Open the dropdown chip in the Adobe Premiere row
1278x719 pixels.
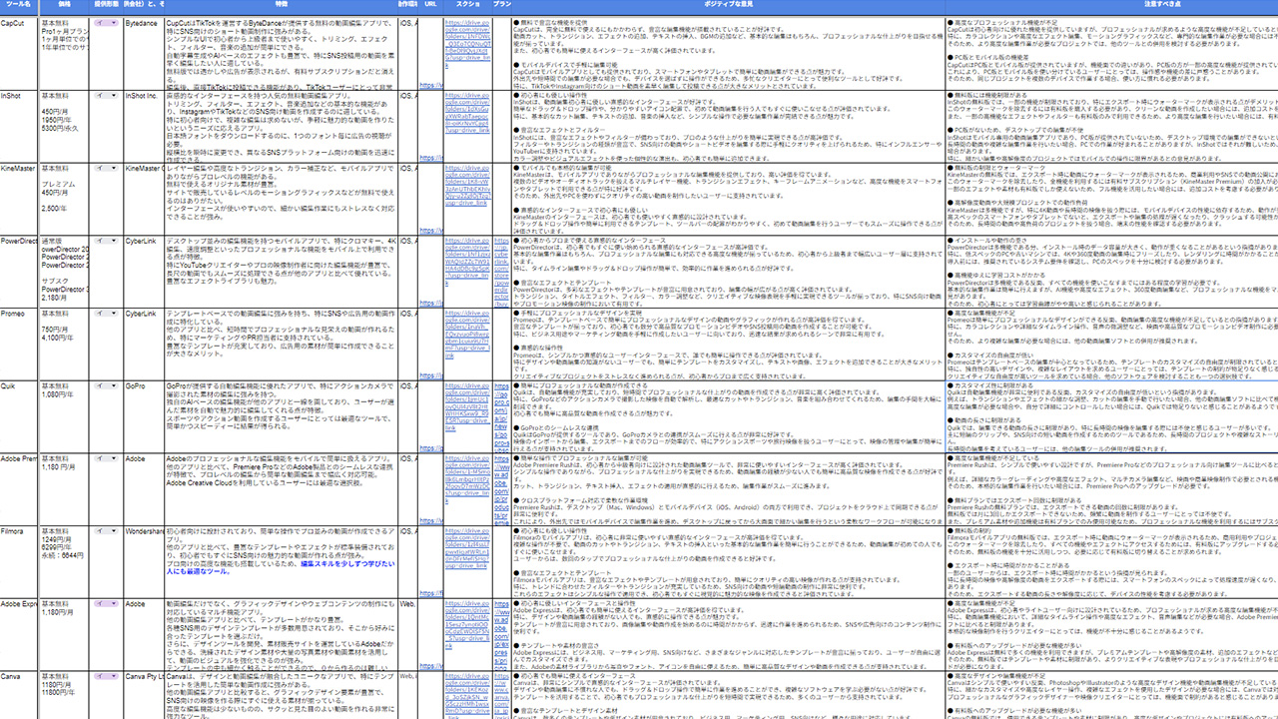coord(107,459)
